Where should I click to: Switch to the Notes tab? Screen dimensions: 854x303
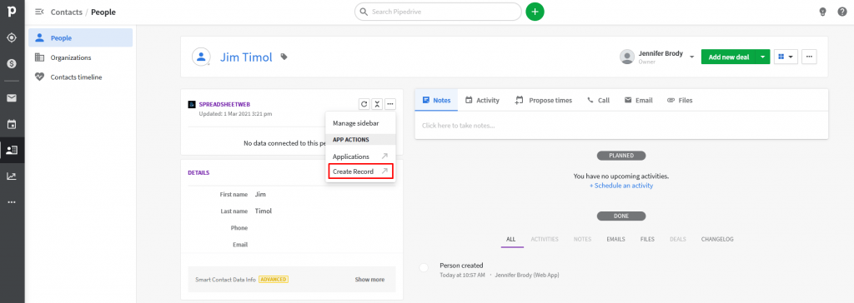[436, 100]
